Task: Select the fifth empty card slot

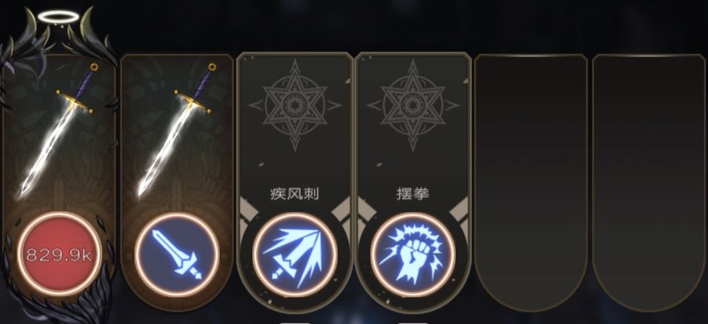Action: pos(530,182)
